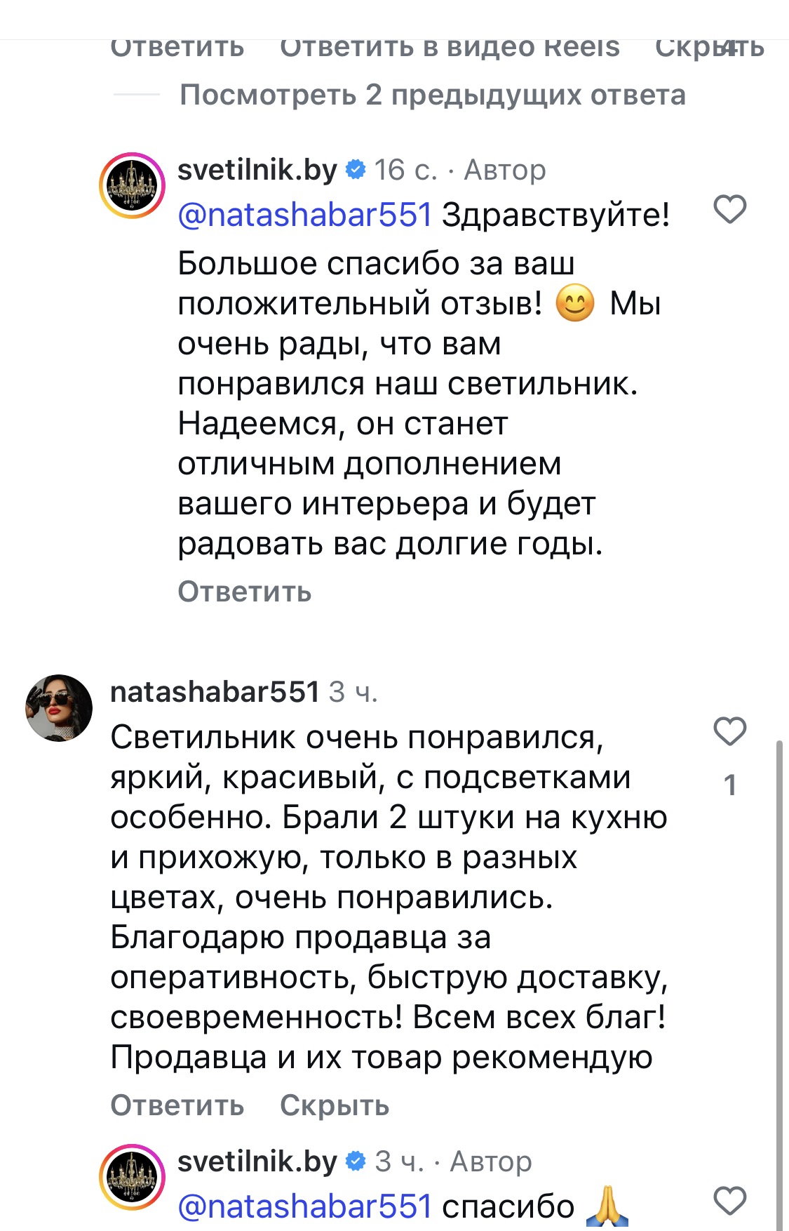
Task: Click the vertical scrollbar on the right edge
Action: click(780, 983)
